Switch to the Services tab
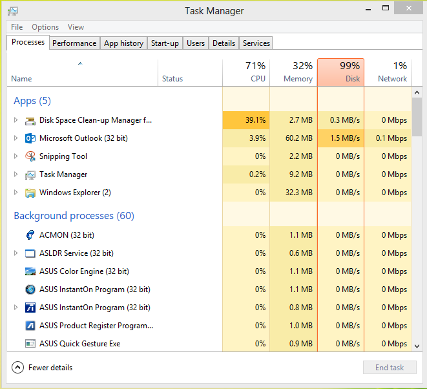427x389 pixels. 256,43
